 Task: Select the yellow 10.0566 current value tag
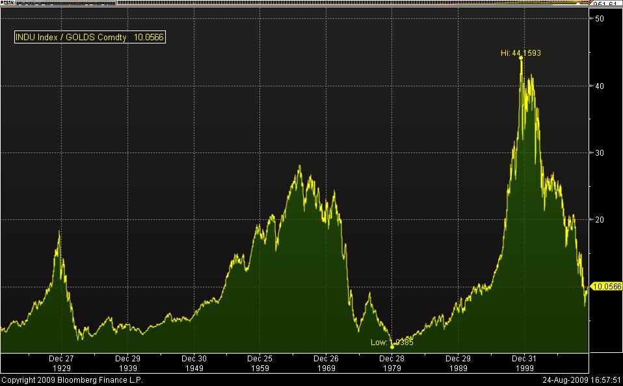[x=607, y=286]
